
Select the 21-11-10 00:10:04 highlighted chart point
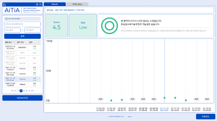(165, 98)
